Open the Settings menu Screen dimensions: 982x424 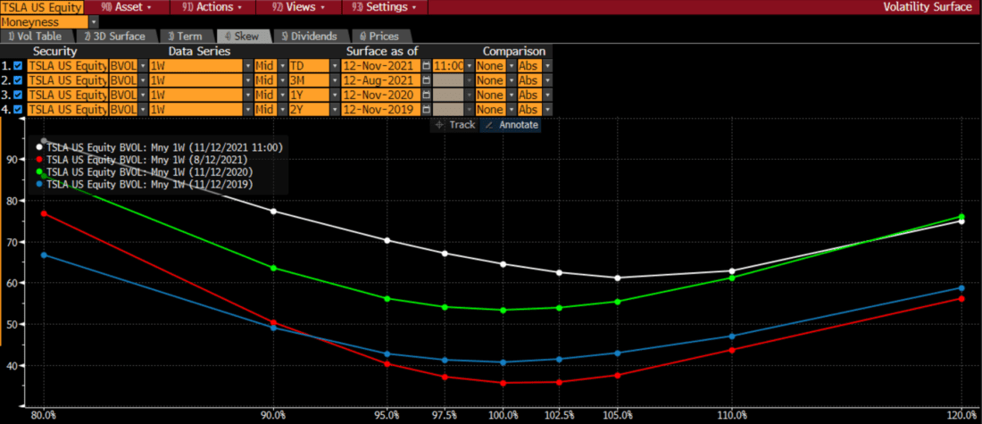click(385, 7)
